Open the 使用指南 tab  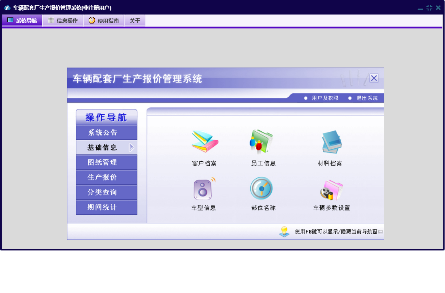(104, 21)
